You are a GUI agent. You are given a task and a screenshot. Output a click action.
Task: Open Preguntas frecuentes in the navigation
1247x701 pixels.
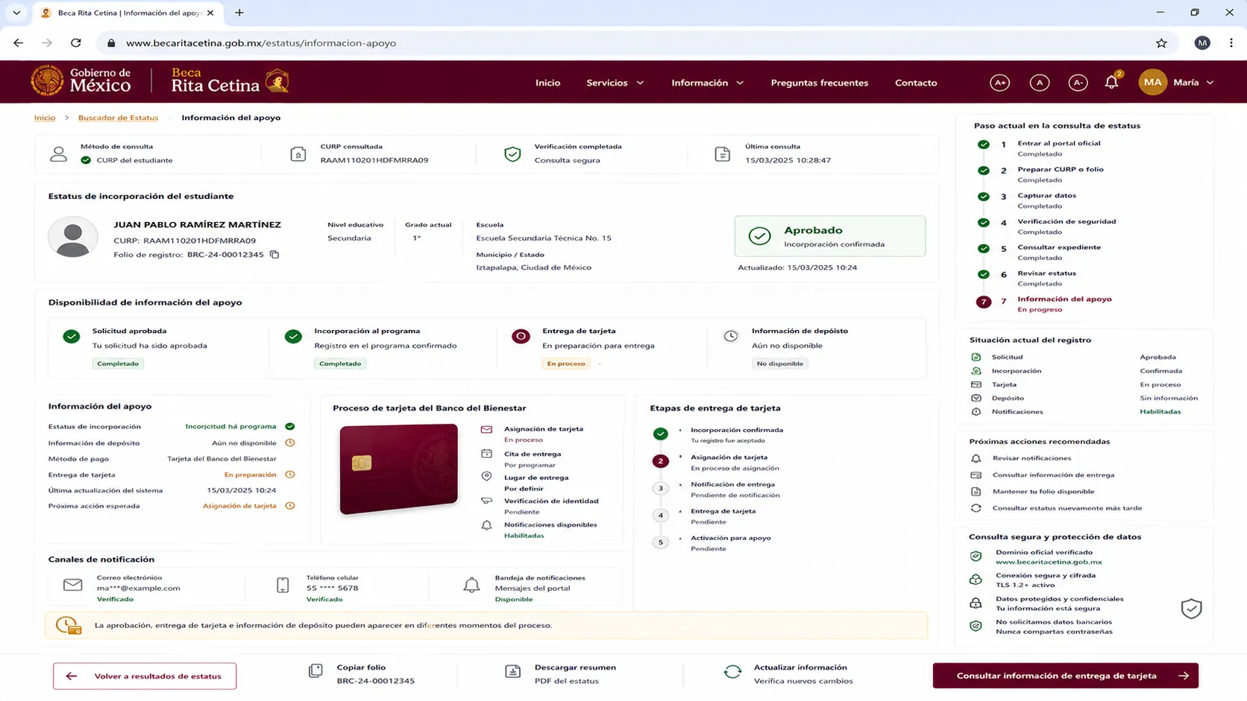coord(819,83)
